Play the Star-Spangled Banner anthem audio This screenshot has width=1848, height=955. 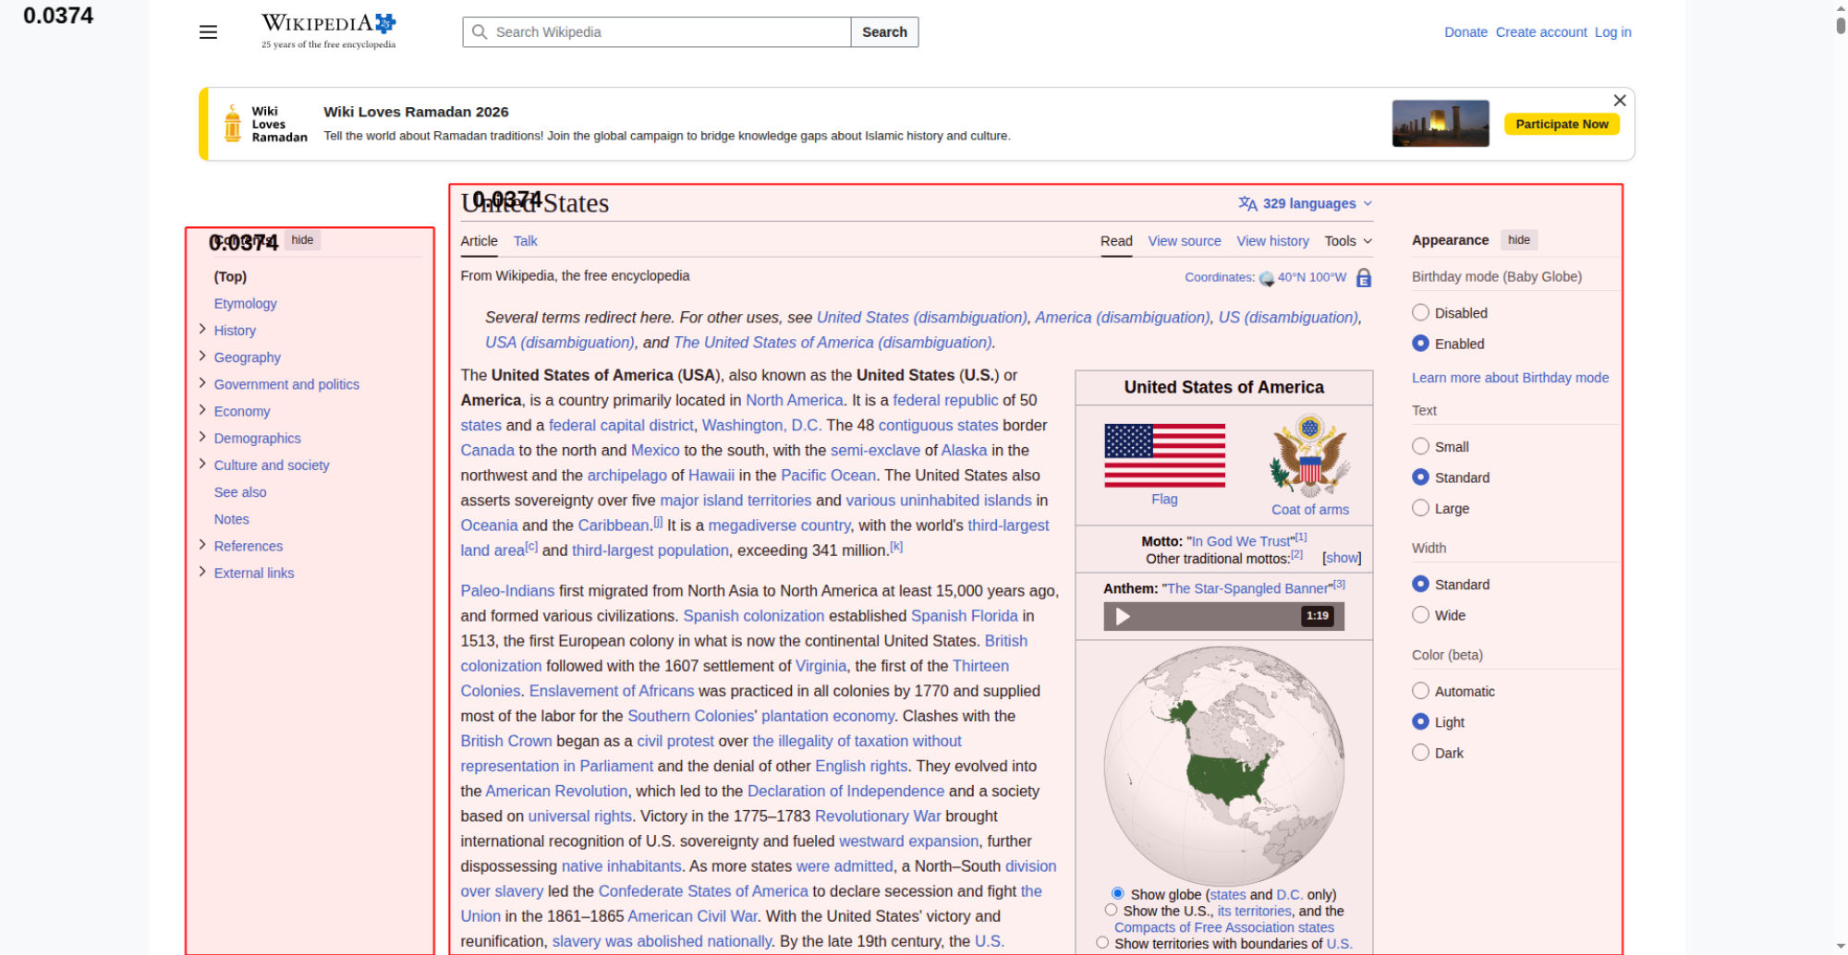(1123, 616)
